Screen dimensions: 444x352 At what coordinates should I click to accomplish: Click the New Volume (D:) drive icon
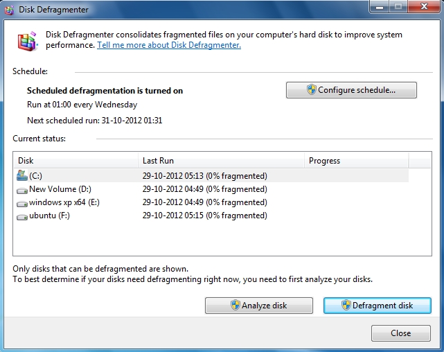coord(21,189)
